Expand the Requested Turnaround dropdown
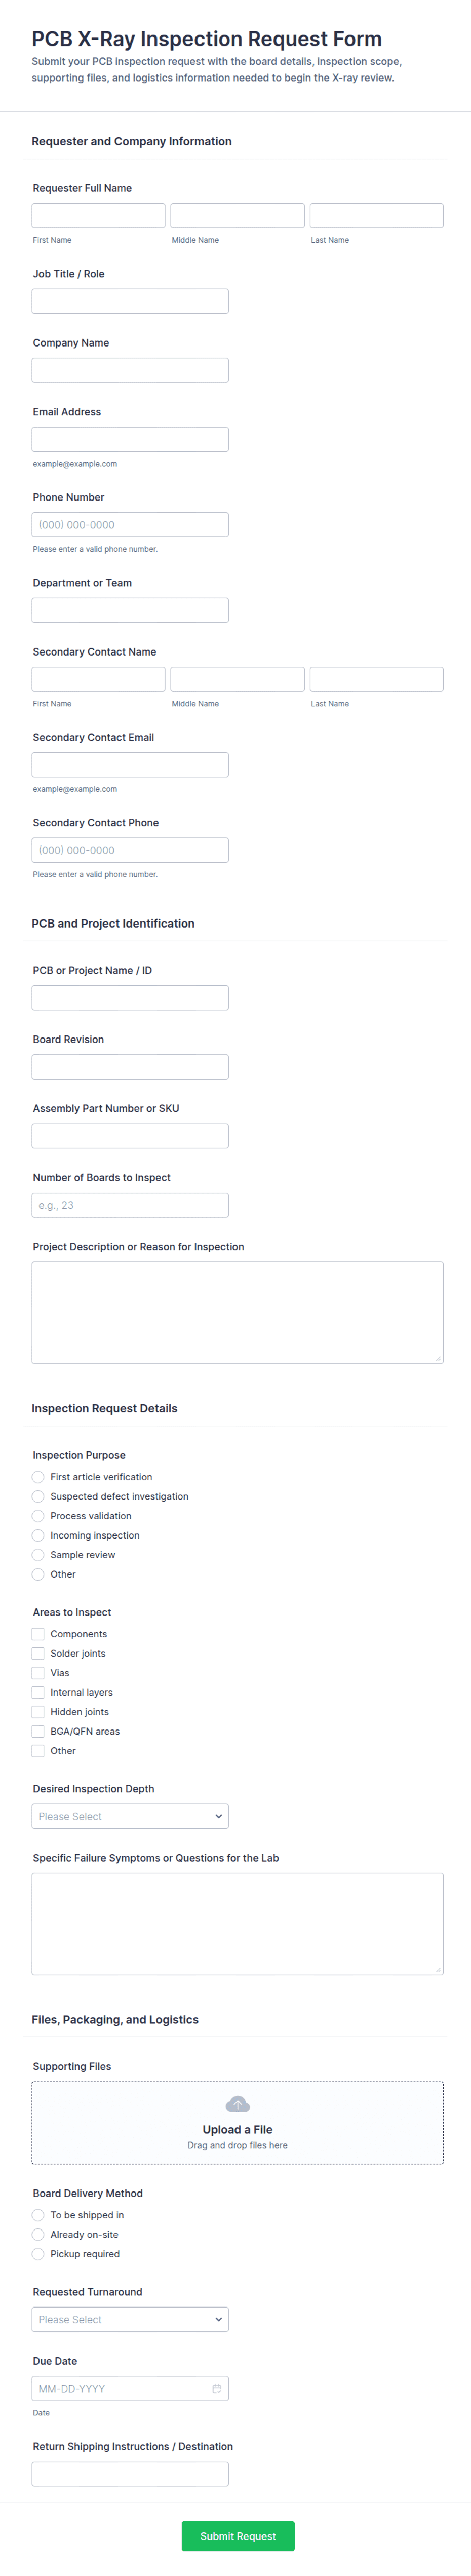471x2576 pixels. [130, 2319]
